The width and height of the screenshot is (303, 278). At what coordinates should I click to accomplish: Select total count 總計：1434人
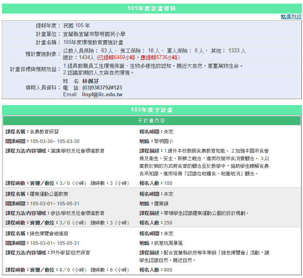pos(79,58)
